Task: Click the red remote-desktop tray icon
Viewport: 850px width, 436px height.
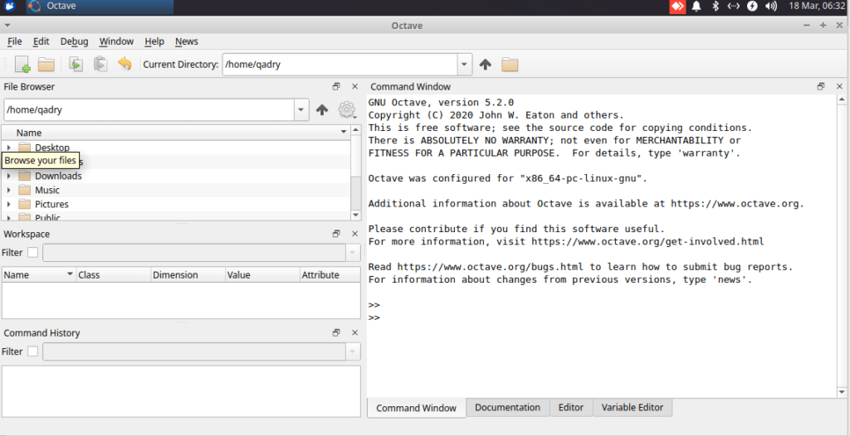Action: coord(677,7)
